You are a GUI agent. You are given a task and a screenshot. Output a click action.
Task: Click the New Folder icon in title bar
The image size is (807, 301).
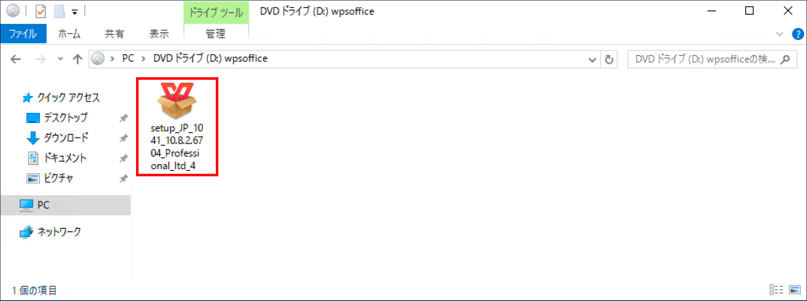[59, 11]
